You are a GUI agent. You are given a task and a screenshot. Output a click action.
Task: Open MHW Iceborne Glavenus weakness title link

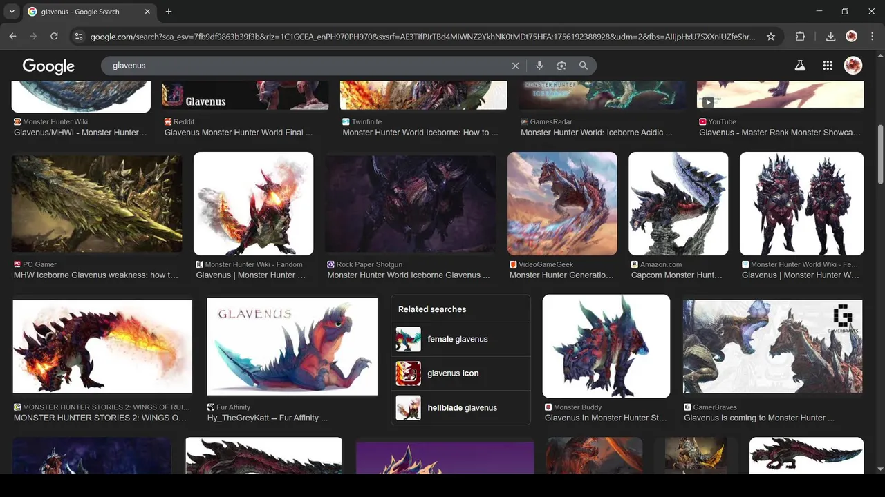(96, 275)
